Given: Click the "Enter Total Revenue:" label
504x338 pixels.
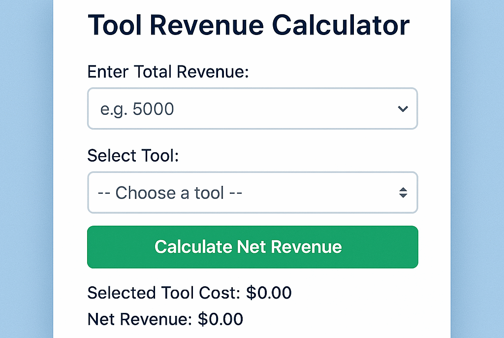Looking at the screenshot, I should (168, 72).
